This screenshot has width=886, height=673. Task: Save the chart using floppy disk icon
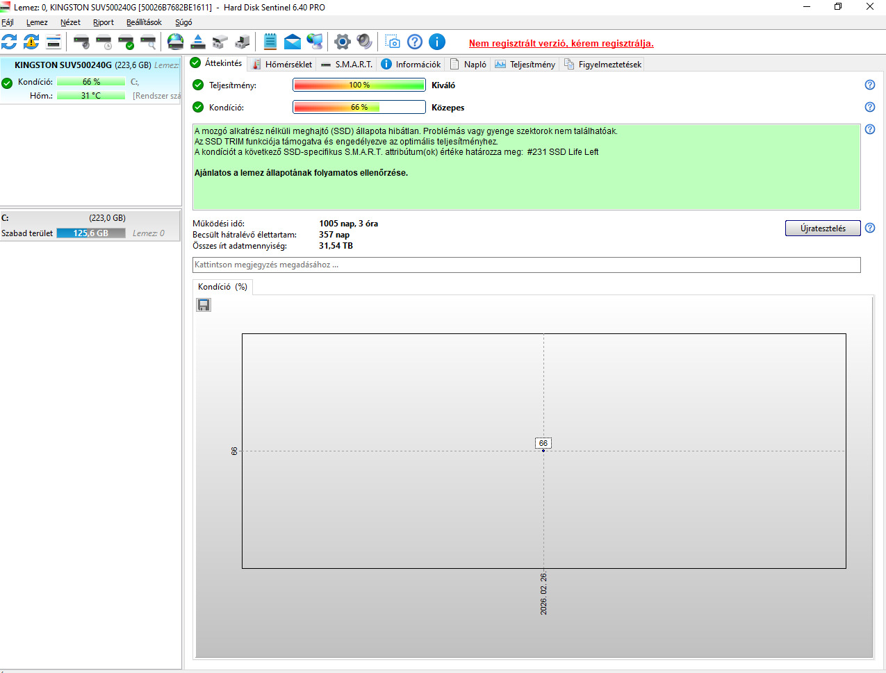(x=204, y=305)
